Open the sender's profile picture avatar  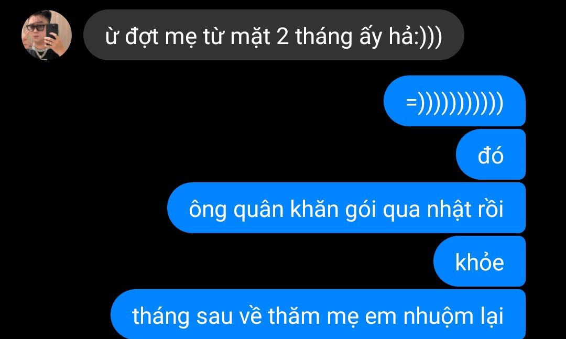(47, 35)
